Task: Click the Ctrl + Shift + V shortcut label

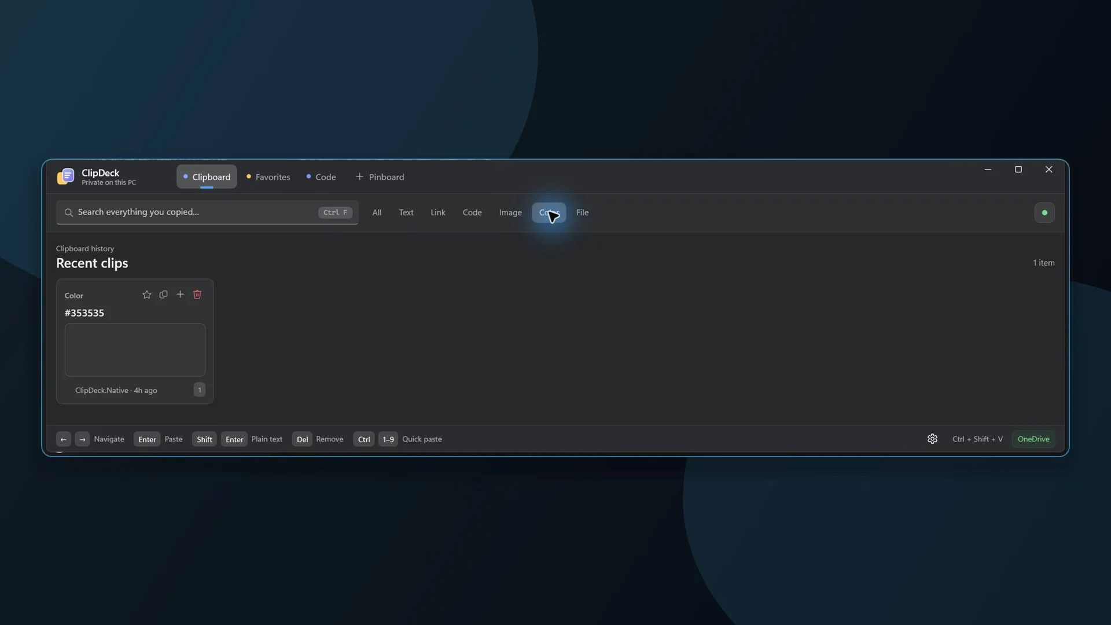Action: click(977, 439)
